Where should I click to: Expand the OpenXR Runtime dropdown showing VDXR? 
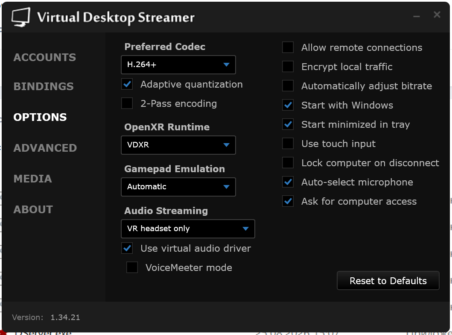point(178,145)
